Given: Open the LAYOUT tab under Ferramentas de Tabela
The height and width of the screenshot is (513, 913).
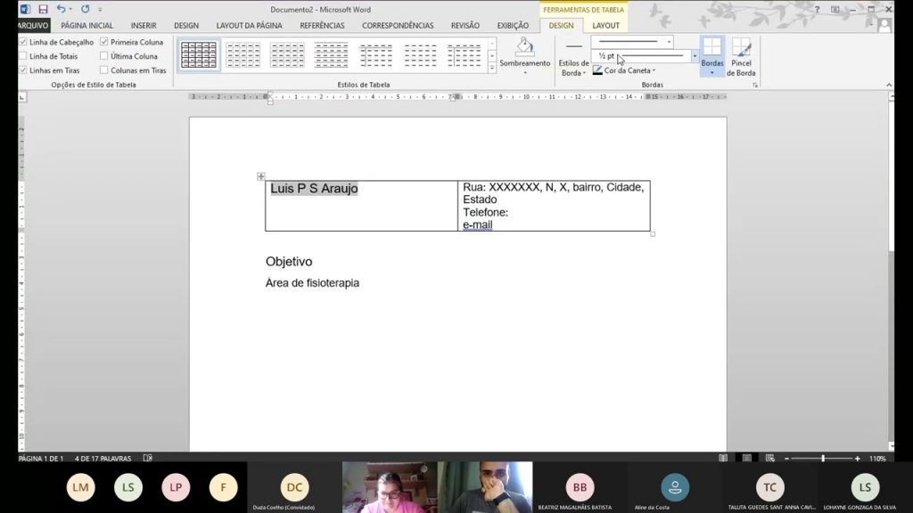Looking at the screenshot, I should [x=605, y=26].
